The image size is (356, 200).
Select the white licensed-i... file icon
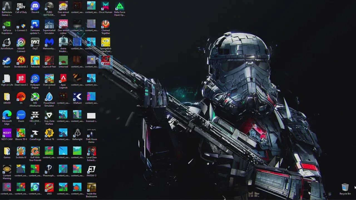coord(91,116)
